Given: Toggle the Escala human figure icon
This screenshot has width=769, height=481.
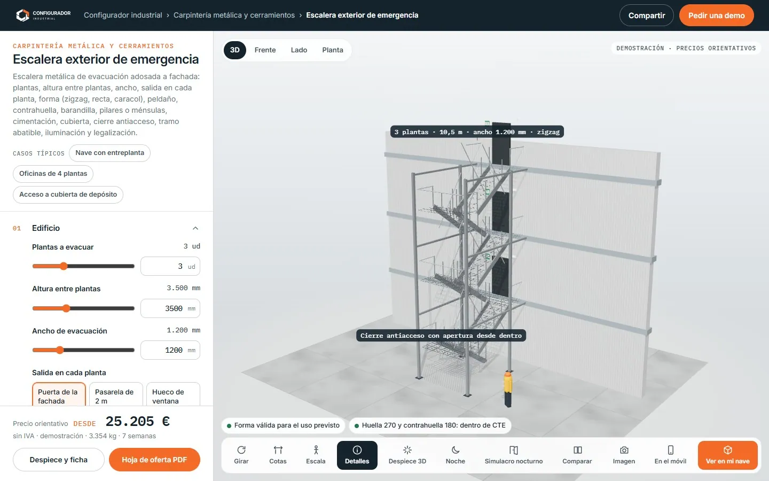Looking at the screenshot, I should (x=316, y=455).
